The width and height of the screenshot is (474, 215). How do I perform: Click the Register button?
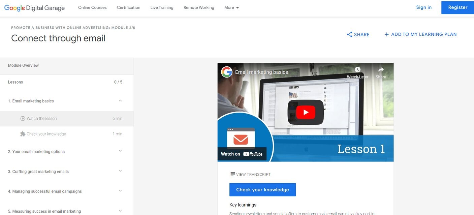click(x=457, y=7)
